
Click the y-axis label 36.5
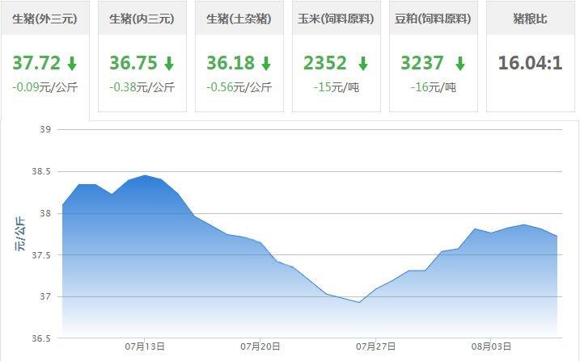coord(41,338)
